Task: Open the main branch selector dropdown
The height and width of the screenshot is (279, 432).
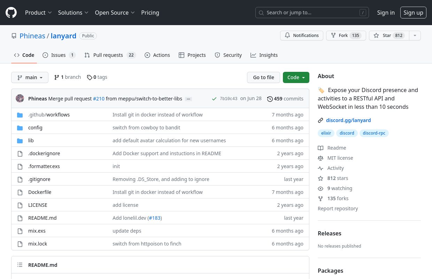Action: coord(30,77)
